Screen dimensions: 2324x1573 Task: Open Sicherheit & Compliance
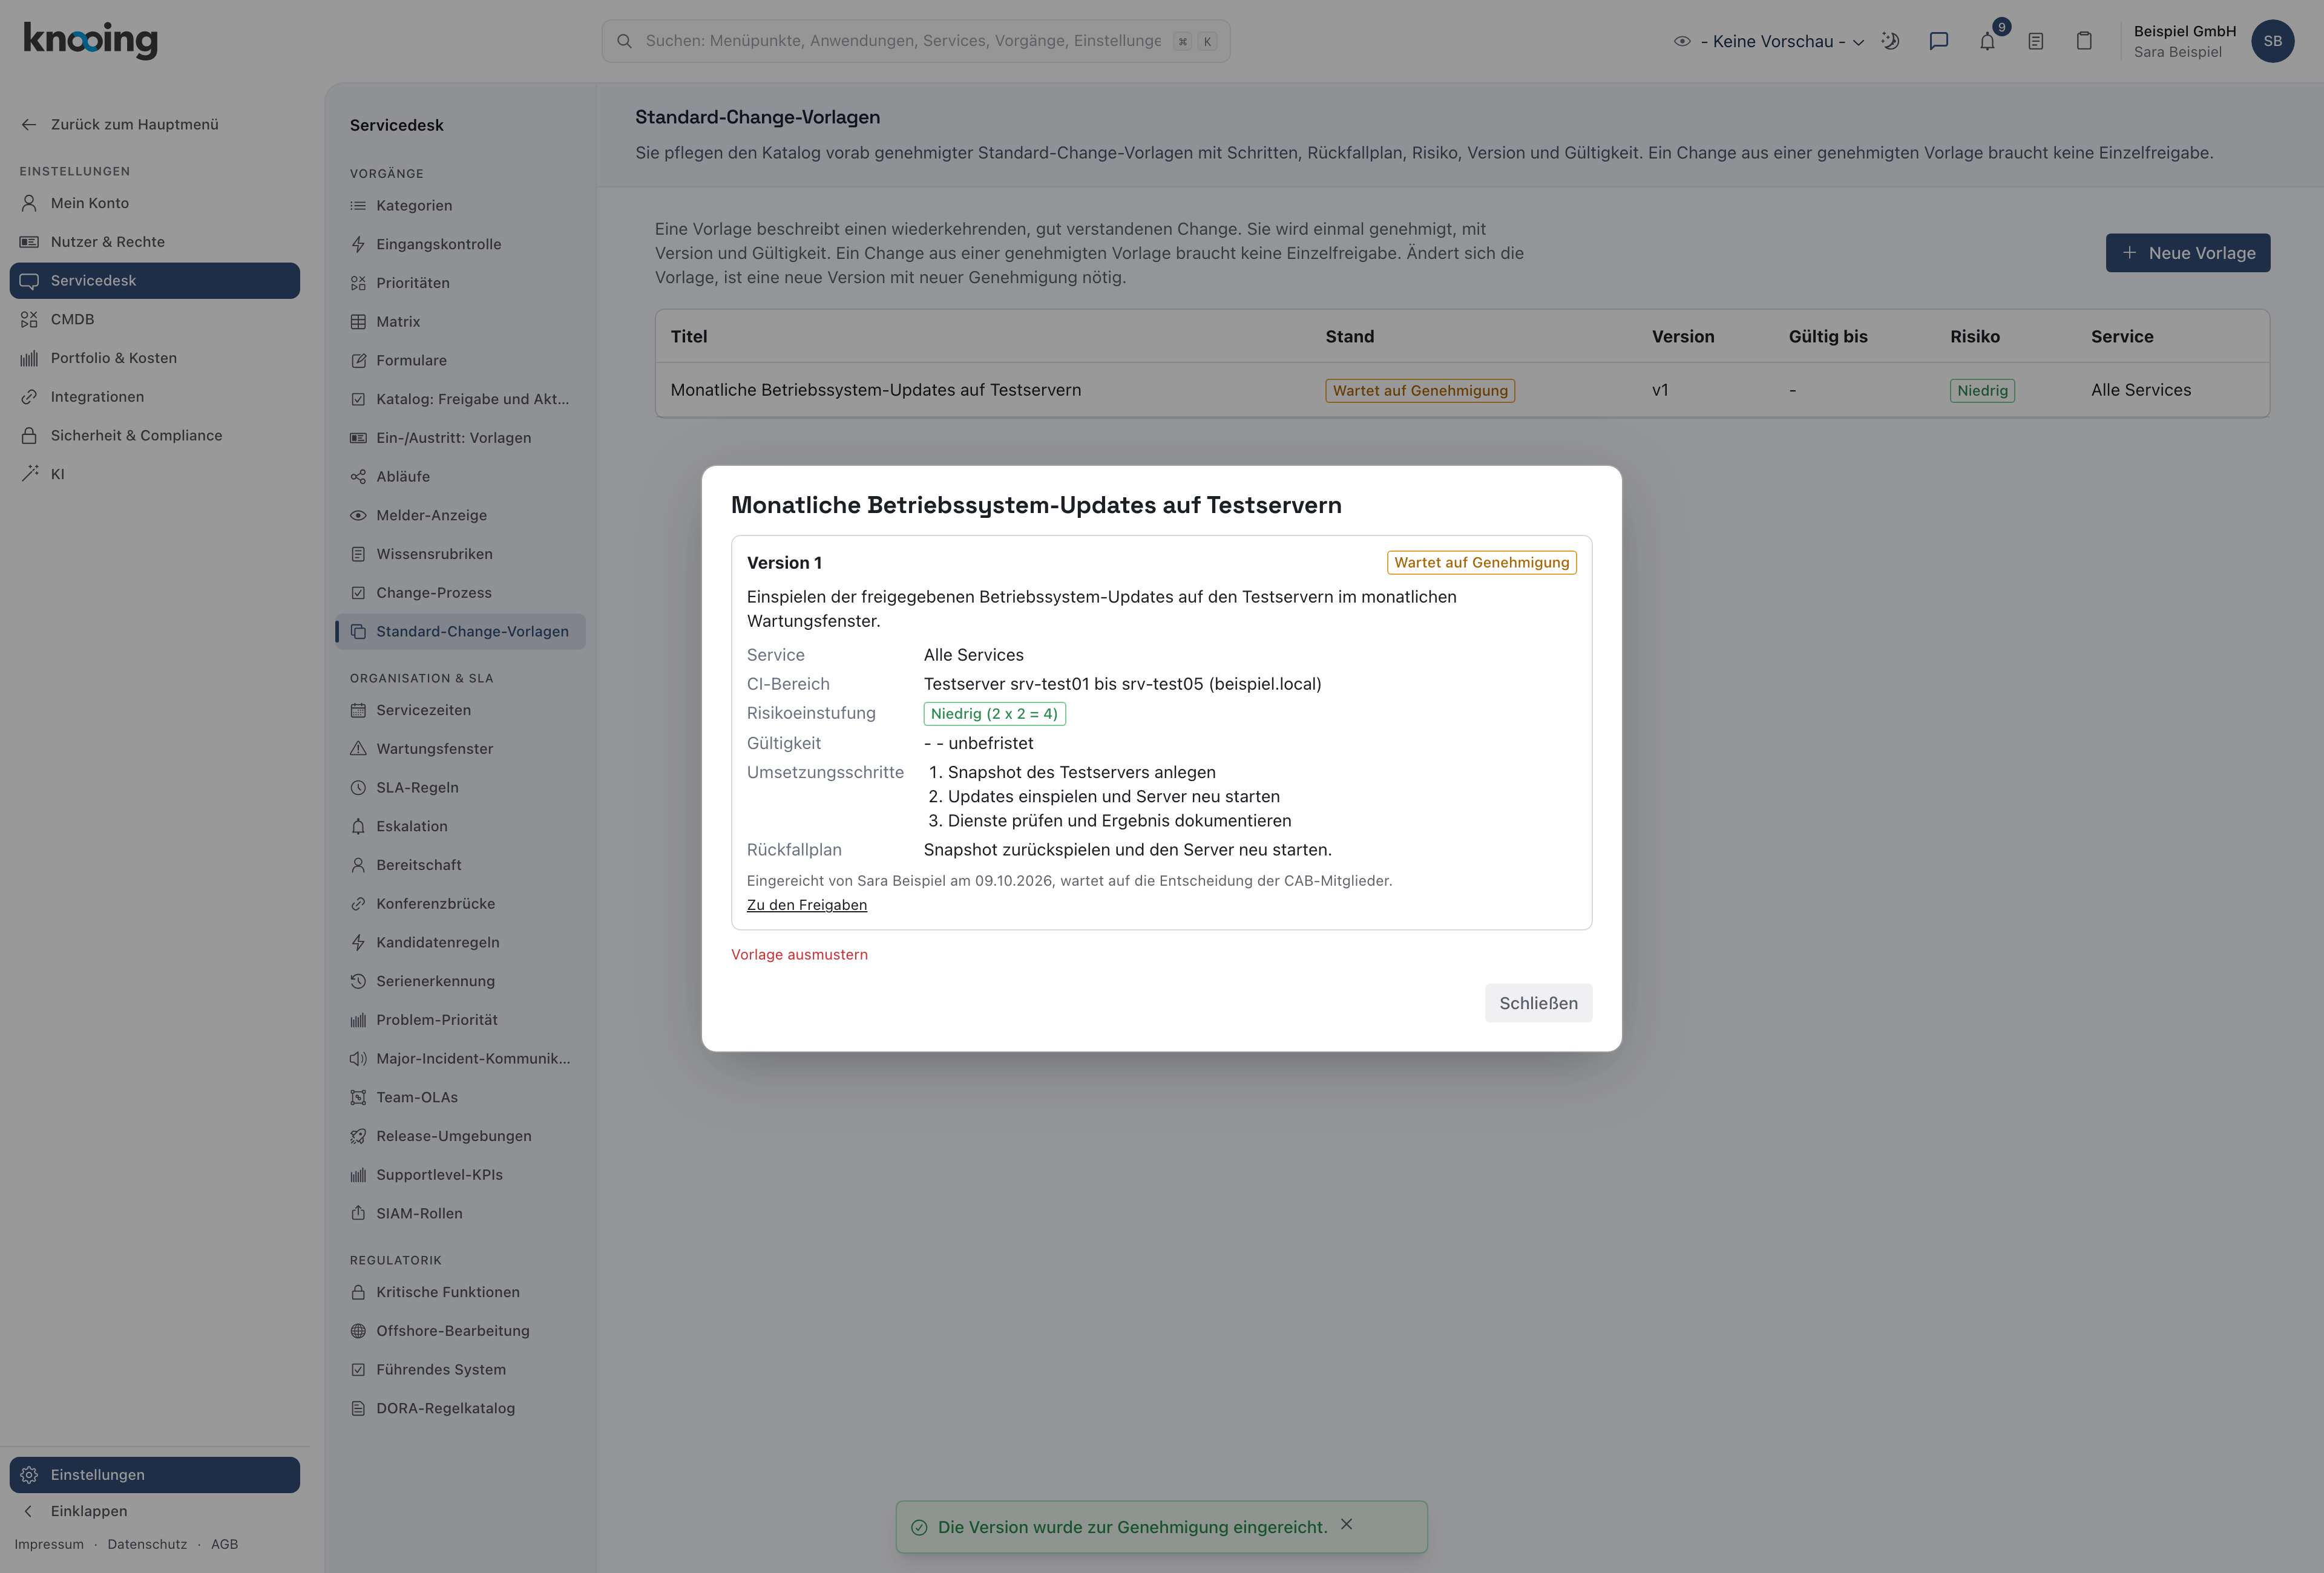point(155,436)
